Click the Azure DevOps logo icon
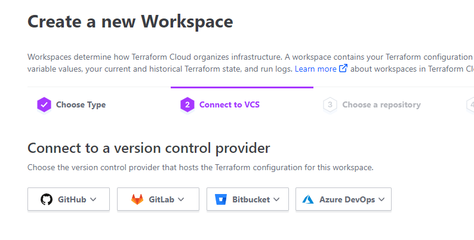Viewport: 474px width, 240px height. point(308,199)
